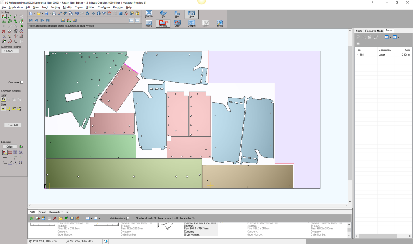Enable the View order checkbox
The width and height of the screenshot is (413, 244).
click(x=22, y=82)
